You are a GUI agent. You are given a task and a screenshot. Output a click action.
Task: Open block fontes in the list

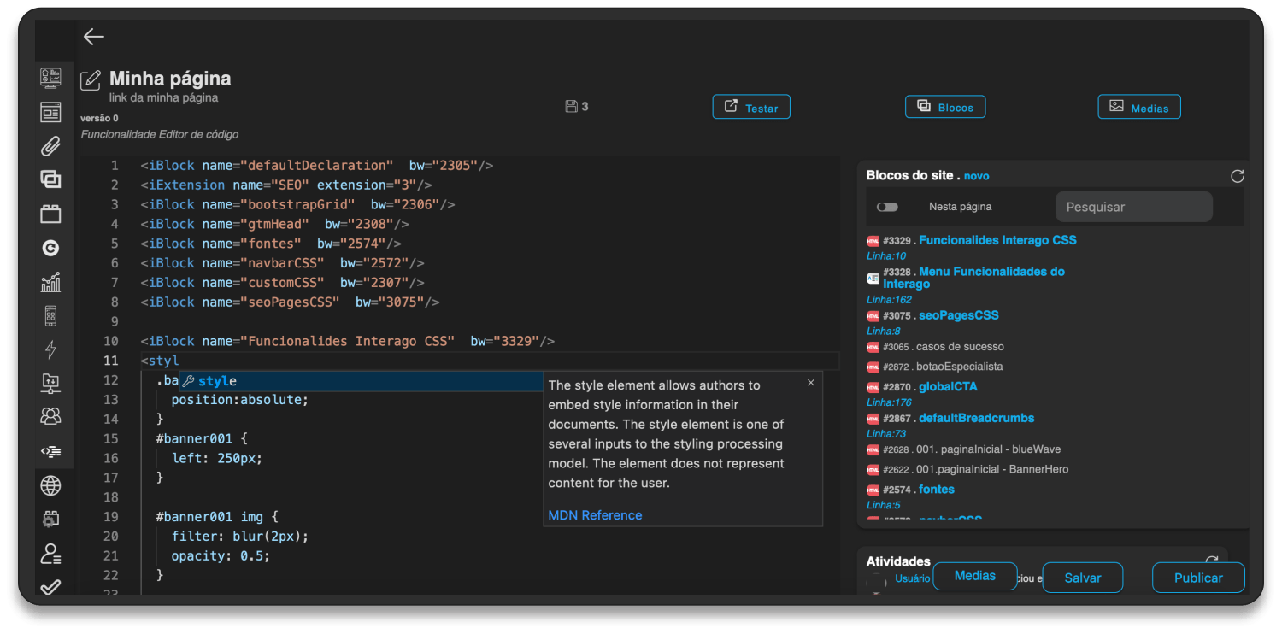[x=937, y=490]
